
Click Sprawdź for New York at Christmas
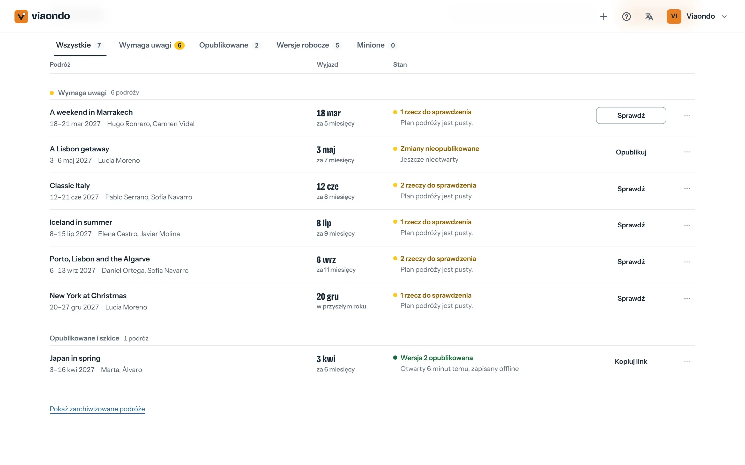coord(631,298)
